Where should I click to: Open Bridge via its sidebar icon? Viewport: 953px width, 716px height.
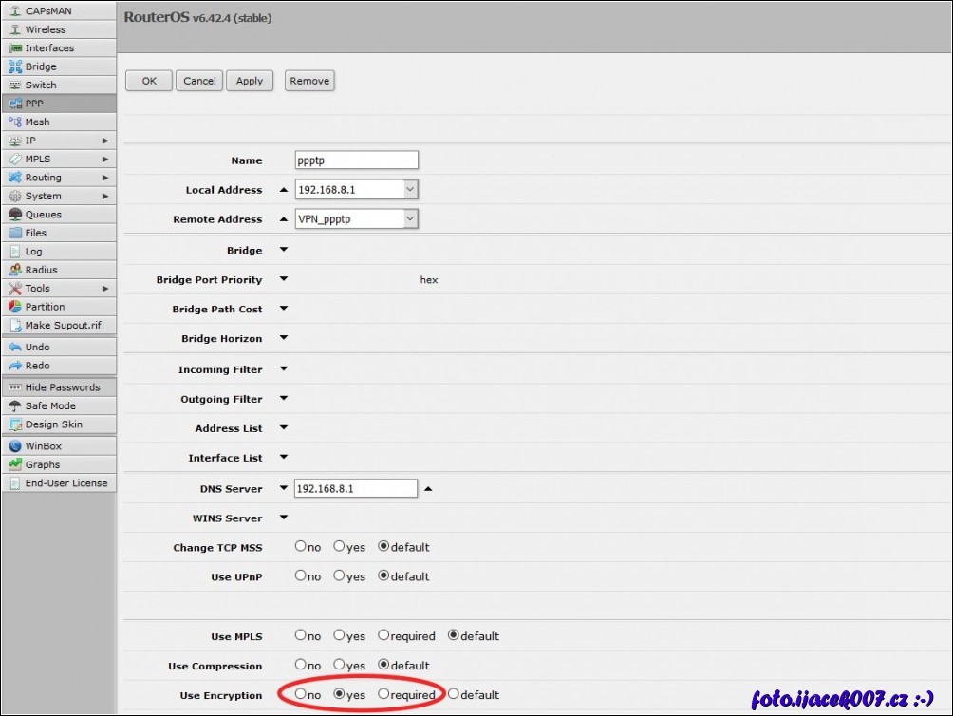tap(15, 66)
